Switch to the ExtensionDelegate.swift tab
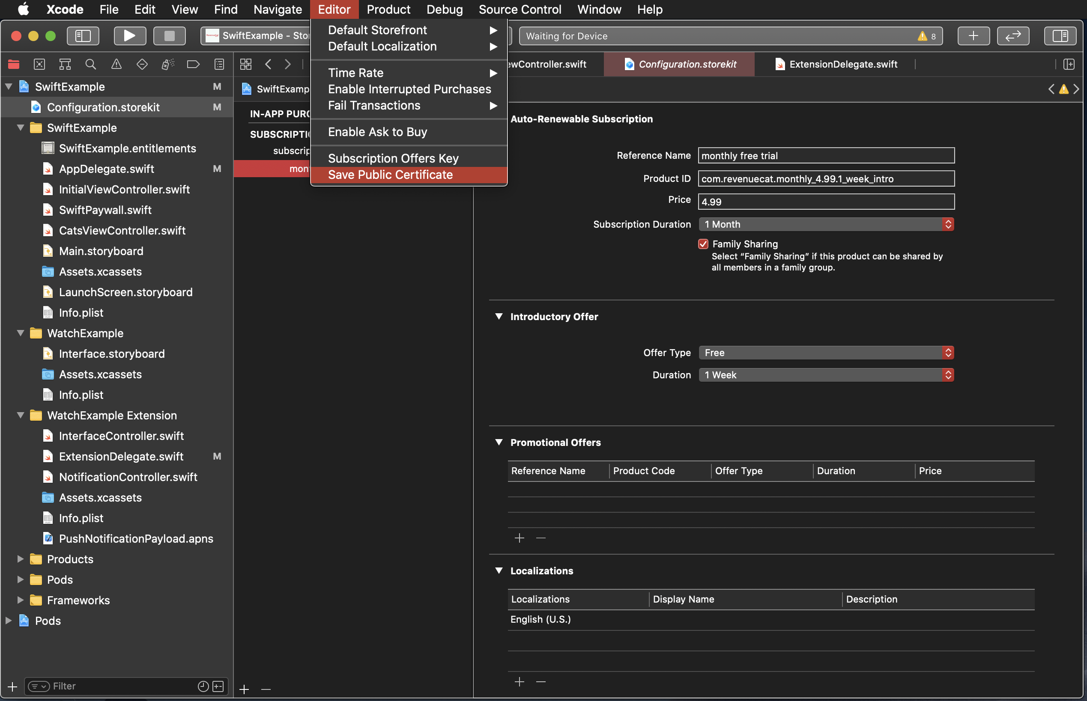 (x=842, y=64)
